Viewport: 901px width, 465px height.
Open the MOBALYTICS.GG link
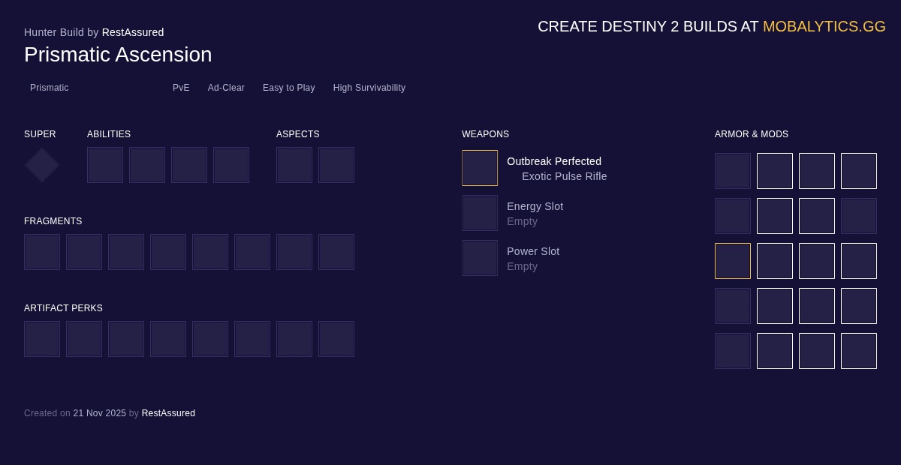click(824, 26)
